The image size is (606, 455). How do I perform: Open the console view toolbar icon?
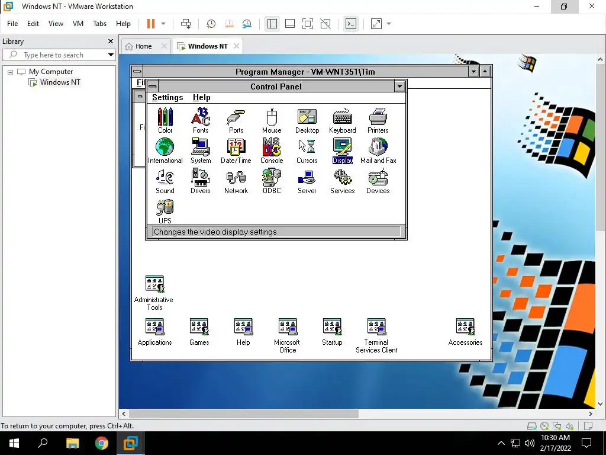(x=351, y=24)
